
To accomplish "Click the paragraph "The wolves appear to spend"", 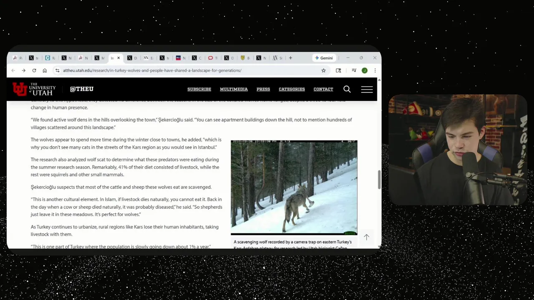I will 126,143.
